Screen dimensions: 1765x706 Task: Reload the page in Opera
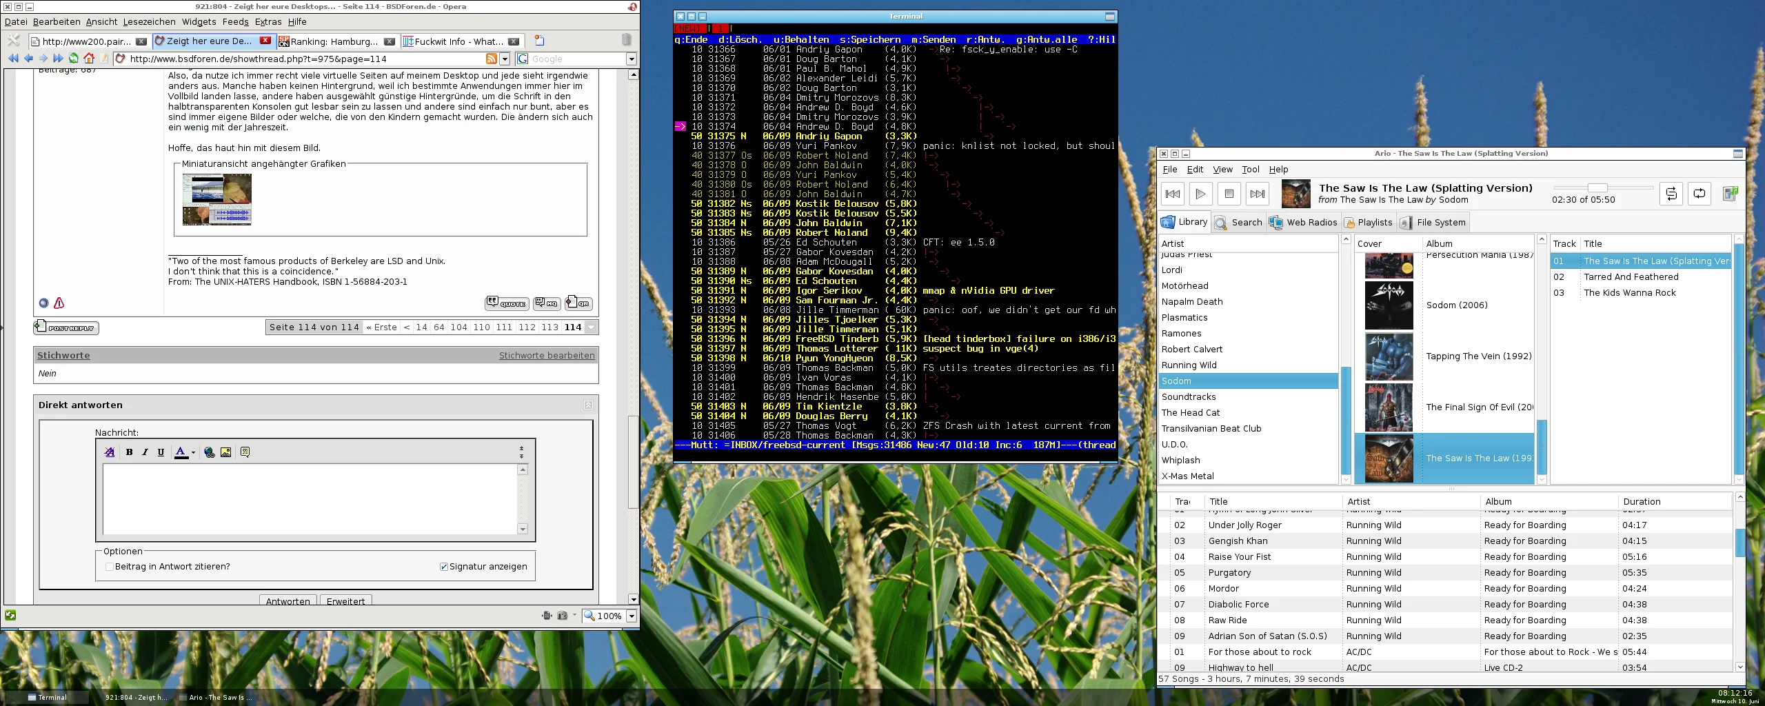tap(74, 59)
